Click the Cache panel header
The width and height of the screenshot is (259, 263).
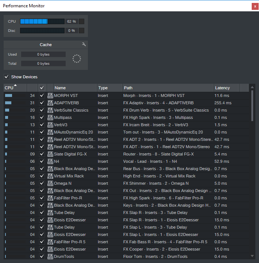(46, 45)
